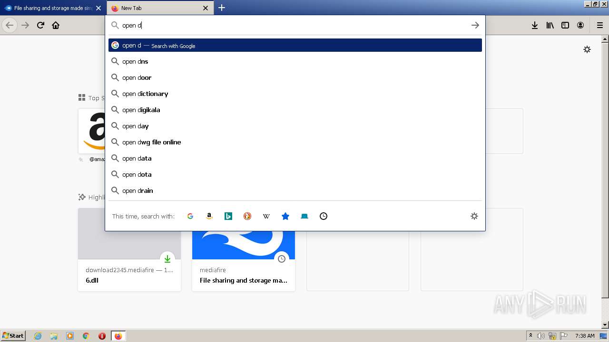This screenshot has height=342, width=609.
Task: Open search settings gear in dropdown
Action: 474,216
